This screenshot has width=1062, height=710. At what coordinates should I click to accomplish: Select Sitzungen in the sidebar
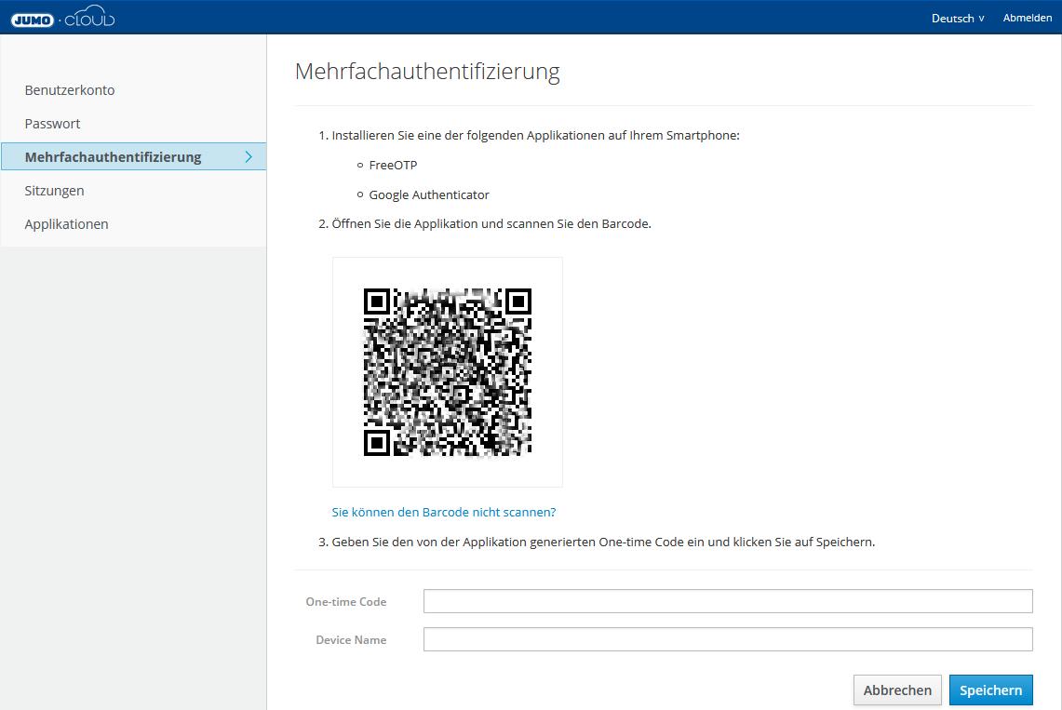click(x=52, y=190)
